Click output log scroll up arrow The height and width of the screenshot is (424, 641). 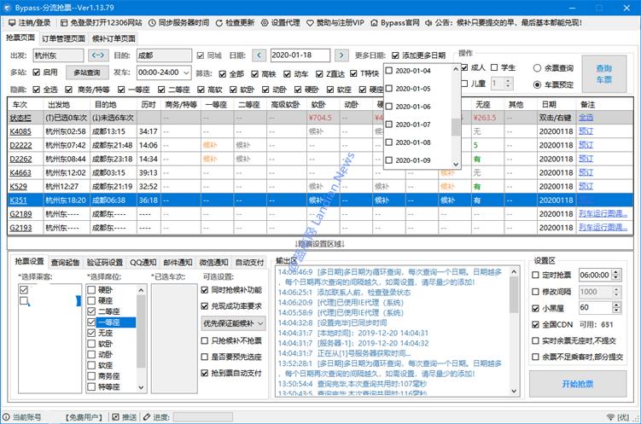click(x=514, y=271)
